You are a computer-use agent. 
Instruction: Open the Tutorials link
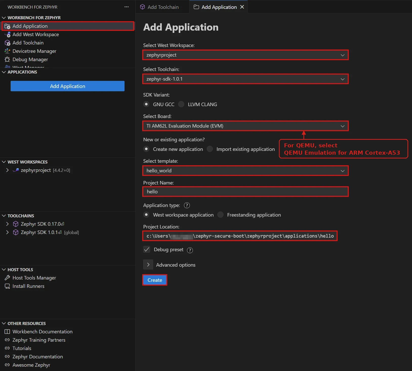pyautogui.click(x=22, y=349)
